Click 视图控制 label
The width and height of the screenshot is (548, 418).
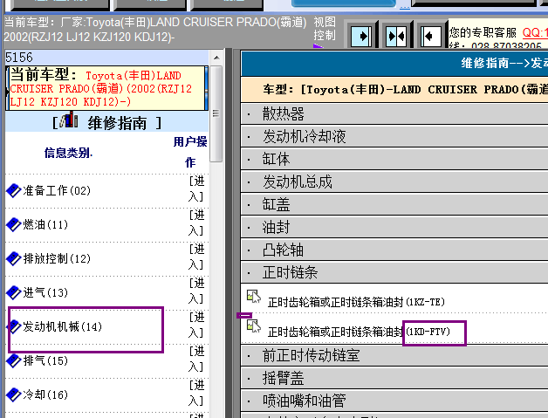click(x=325, y=29)
